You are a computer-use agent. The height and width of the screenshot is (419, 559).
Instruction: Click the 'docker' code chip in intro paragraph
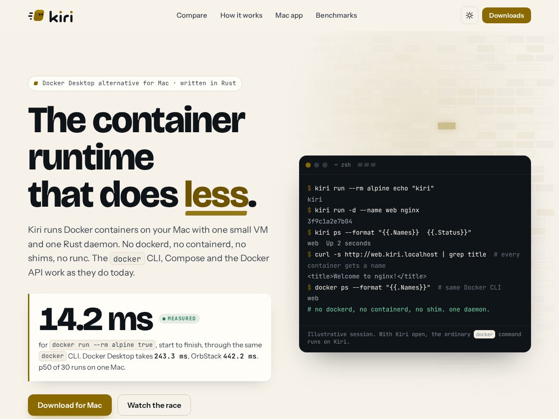tap(127, 259)
